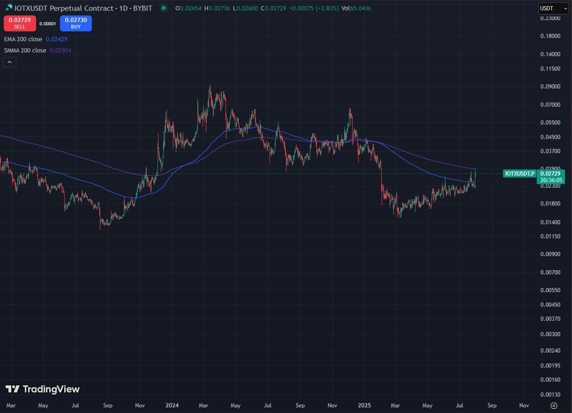Click 0.02900 on the price scale
This screenshot has height=413, width=572.
[550, 169]
